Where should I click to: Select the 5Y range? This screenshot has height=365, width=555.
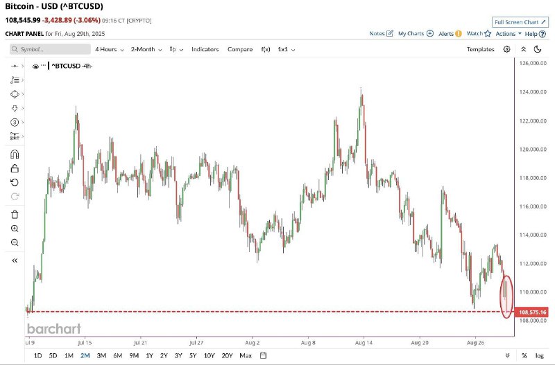(193, 355)
